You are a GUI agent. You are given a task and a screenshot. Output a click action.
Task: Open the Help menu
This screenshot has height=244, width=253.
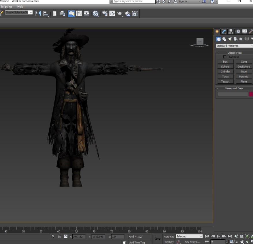tap(20, 7)
